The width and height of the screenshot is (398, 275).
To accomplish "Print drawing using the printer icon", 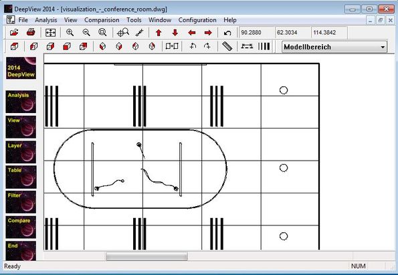I will click(31, 33).
